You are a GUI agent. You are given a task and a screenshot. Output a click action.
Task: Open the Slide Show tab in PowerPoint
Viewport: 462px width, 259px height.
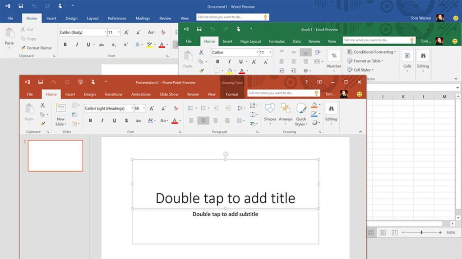point(169,94)
